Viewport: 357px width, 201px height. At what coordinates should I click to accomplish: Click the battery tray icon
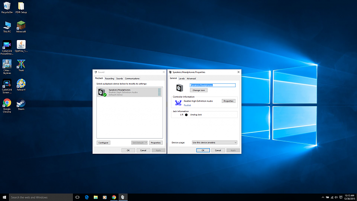(x=327, y=197)
